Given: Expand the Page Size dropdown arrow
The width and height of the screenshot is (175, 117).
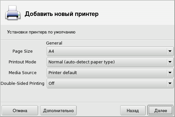Looking at the screenshot, I should [x=170, y=51].
